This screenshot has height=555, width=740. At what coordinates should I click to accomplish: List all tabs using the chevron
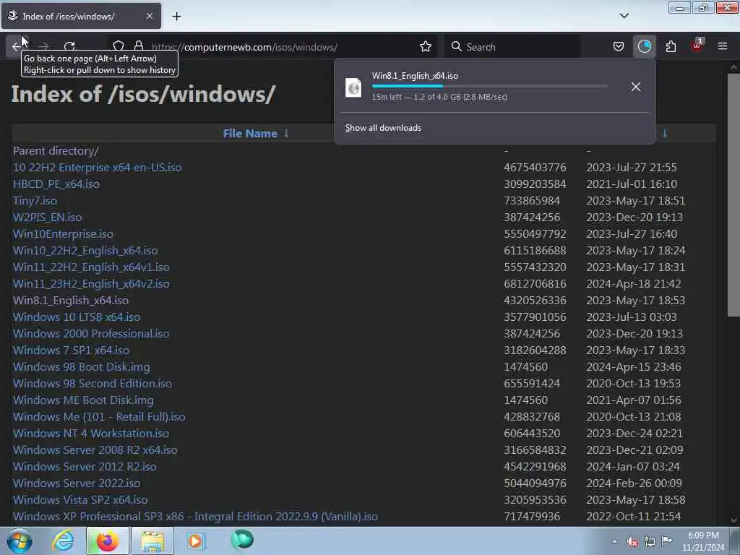[x=624, y=16]
